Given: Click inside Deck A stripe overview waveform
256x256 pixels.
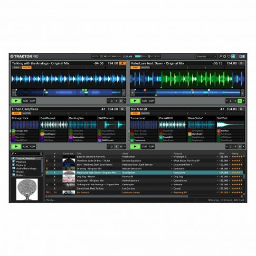Looking at the screenshot, I should (x=69, y=92).
